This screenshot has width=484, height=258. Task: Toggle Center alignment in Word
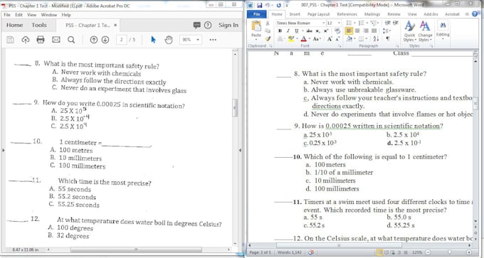click(x=357, y=31)
